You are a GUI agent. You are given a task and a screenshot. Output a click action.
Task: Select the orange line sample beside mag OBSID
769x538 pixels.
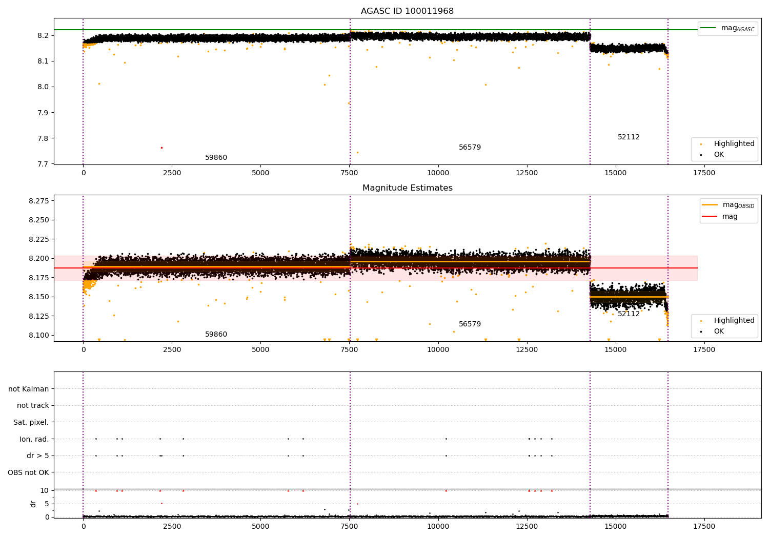710,204
